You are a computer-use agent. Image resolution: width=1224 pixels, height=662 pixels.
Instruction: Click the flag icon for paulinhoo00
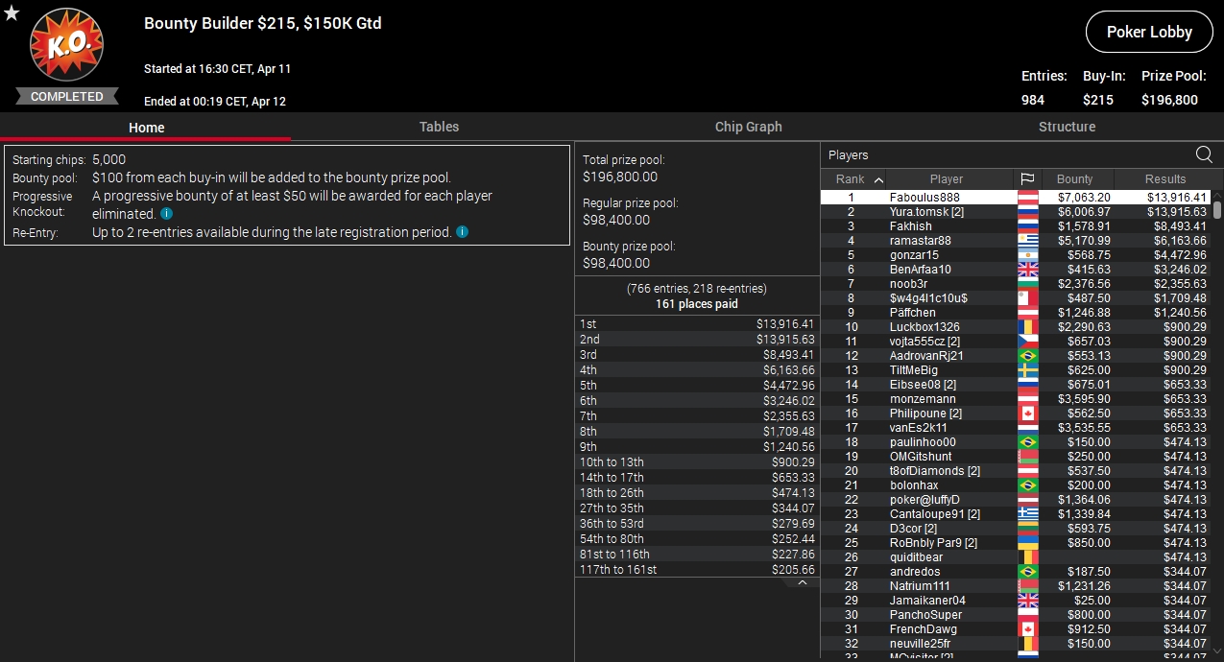(x=1027, y=442)
